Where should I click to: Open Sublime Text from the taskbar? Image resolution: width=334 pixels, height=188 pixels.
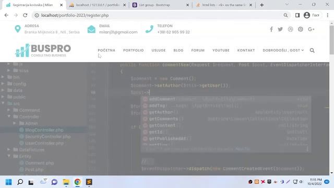[89, 182]
